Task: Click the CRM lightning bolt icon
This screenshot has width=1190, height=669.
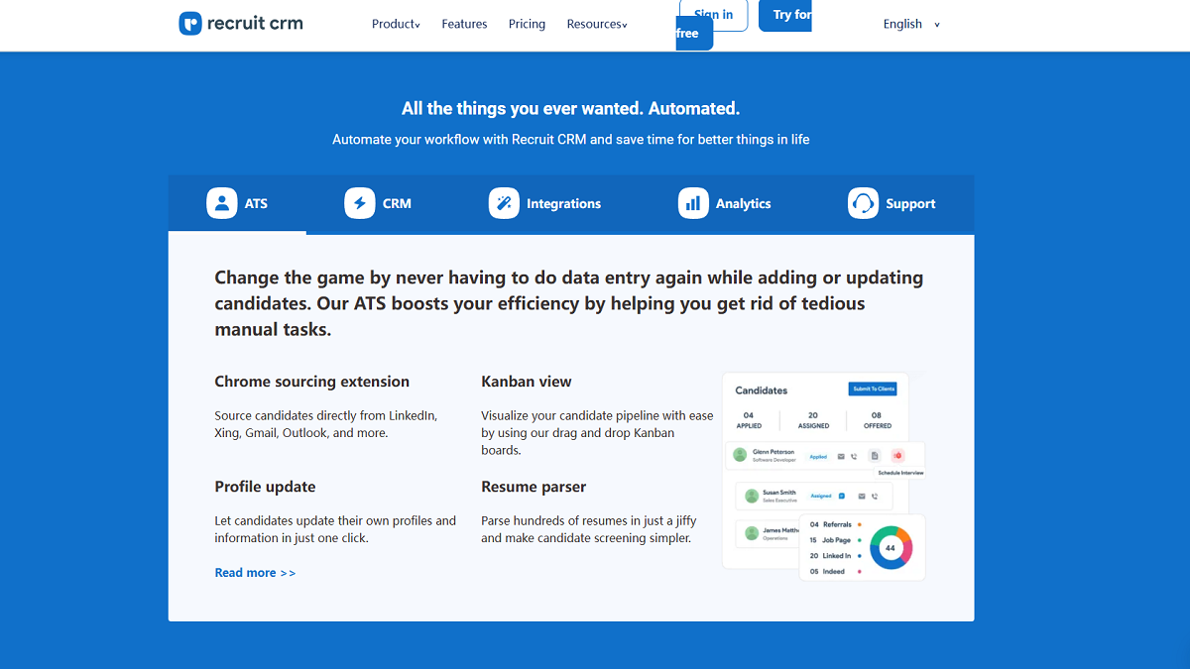Action: click(x=360, y=202)
